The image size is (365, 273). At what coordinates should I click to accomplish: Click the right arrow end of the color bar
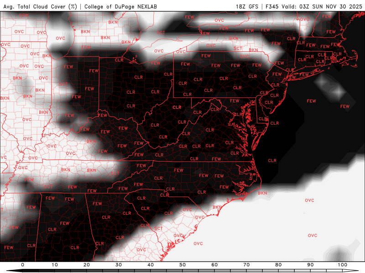pos(350,271)
